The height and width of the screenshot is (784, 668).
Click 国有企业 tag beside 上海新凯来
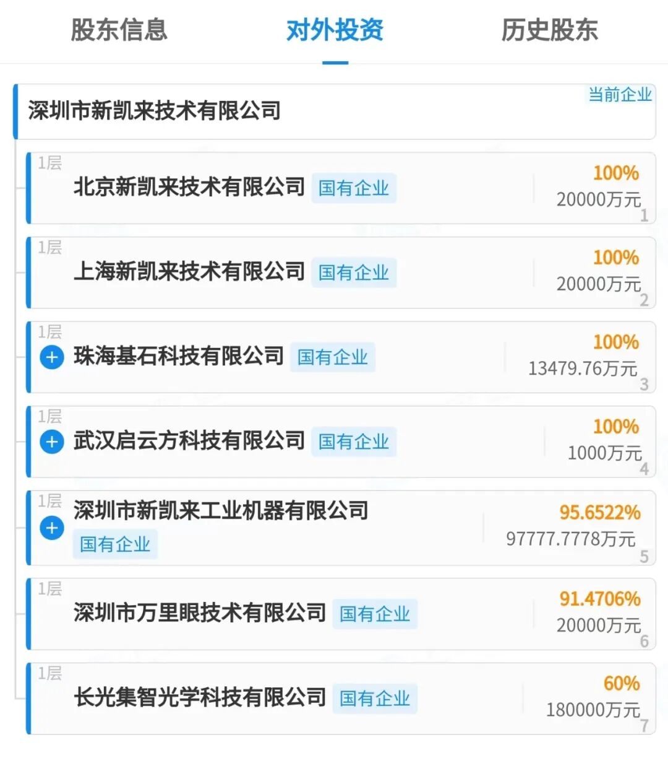point(354,273)
